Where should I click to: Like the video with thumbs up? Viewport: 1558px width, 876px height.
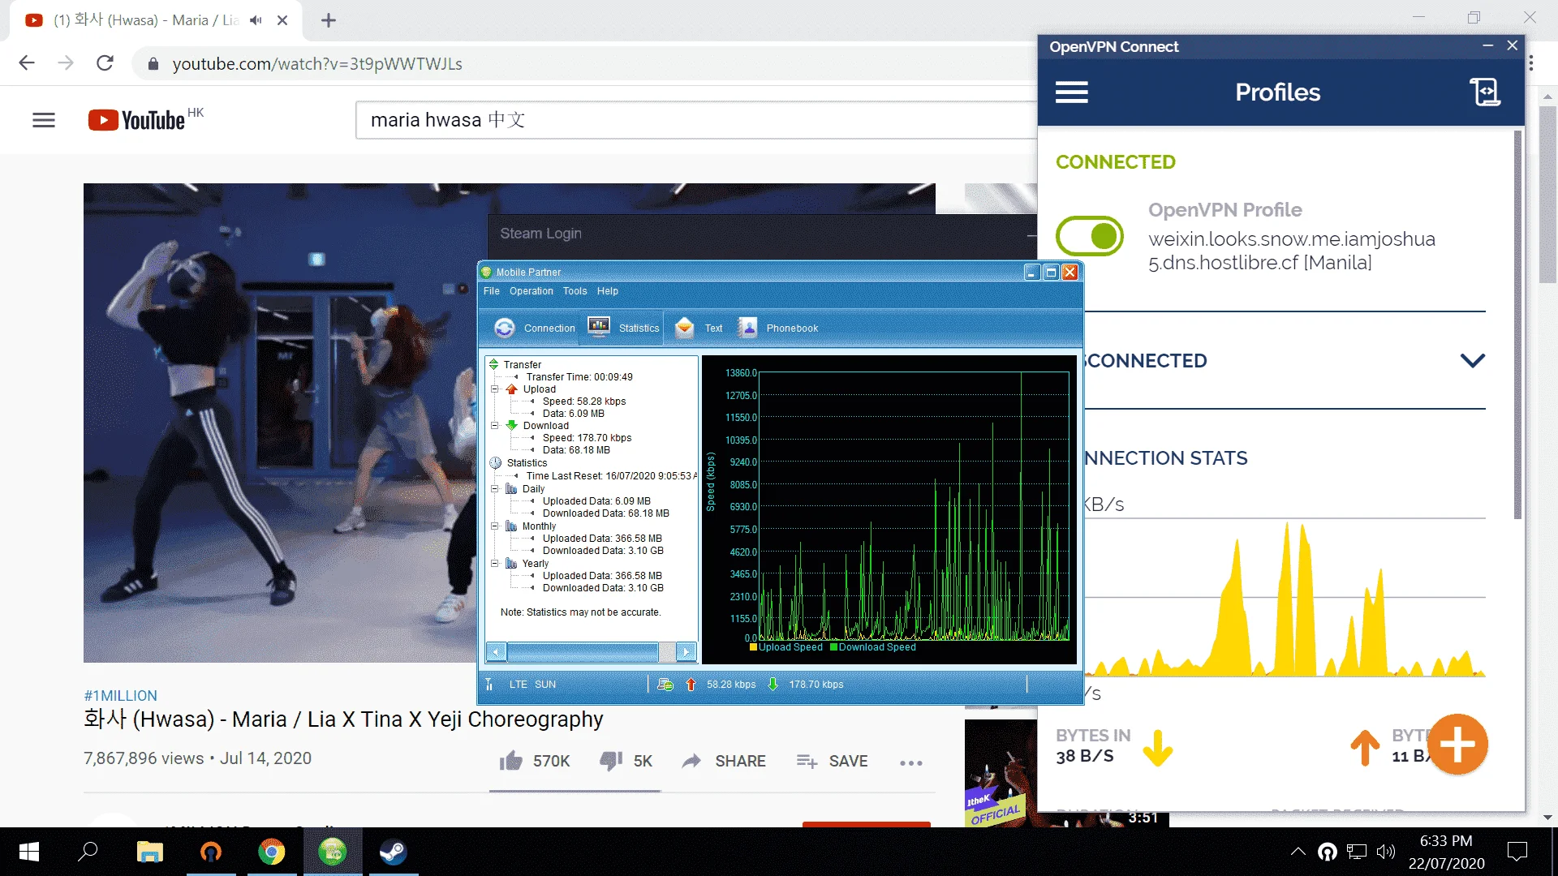coord(511,761)
